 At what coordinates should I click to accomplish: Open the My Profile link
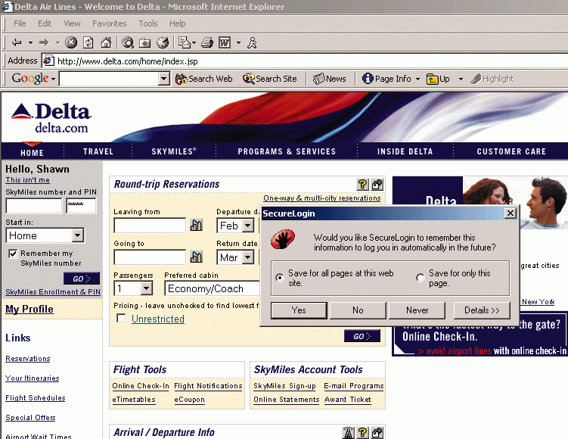coord(29,309)
